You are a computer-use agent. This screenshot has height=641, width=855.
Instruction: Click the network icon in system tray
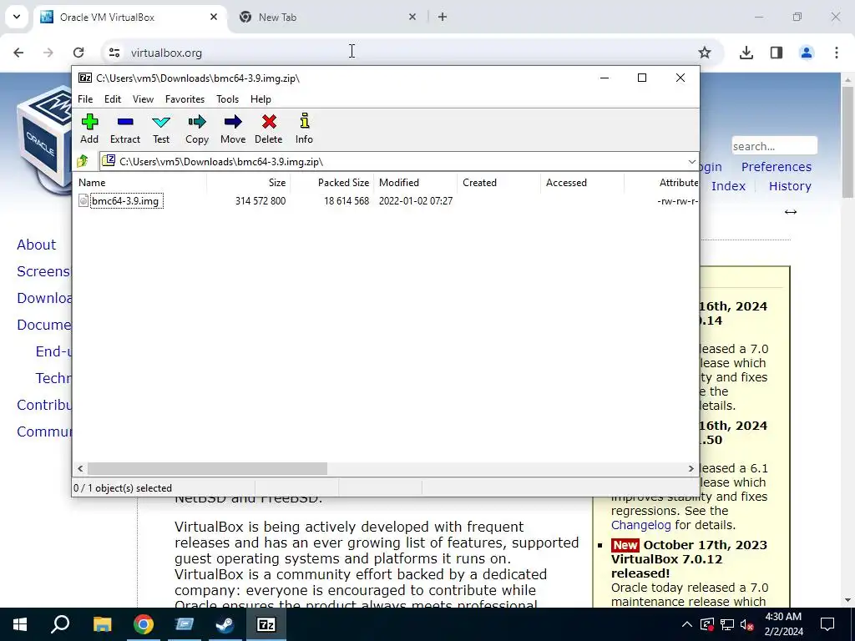coord(727,624)
